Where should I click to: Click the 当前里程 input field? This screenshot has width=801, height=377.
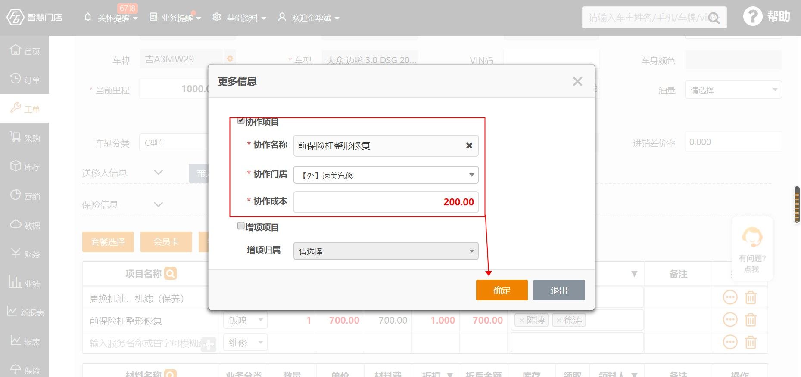tap(174, 89)
